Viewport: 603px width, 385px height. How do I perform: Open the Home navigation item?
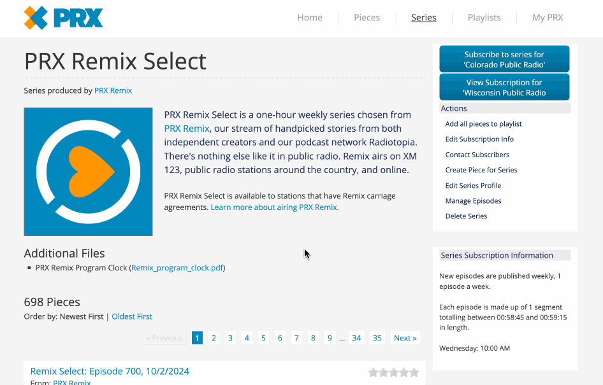(310, 18)
